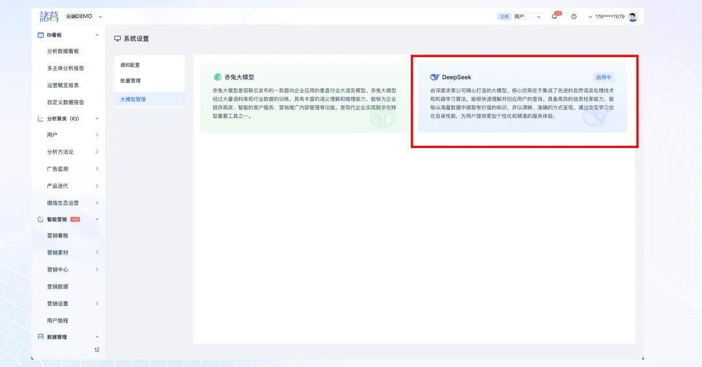Click the 主体 label tag in header
This screenshot has height=367, width=702.
point(504,16)
